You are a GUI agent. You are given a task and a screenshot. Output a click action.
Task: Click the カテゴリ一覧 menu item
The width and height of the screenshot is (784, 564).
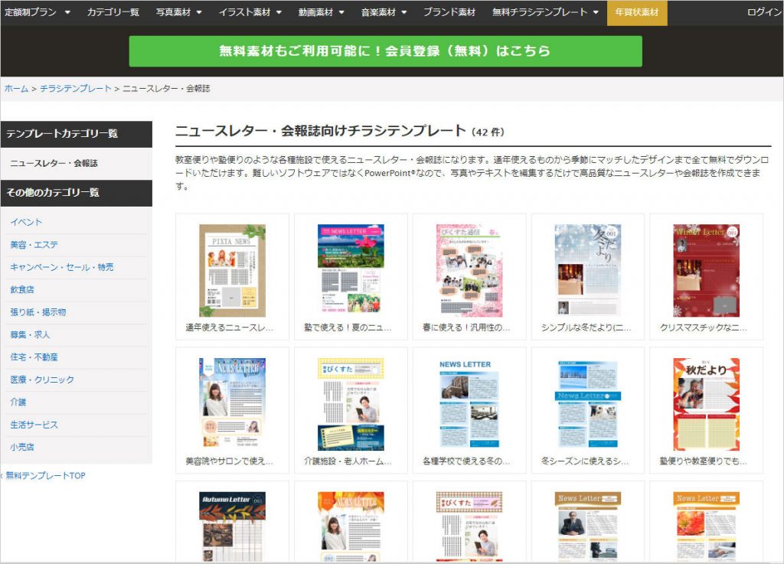tap(113, 12)
